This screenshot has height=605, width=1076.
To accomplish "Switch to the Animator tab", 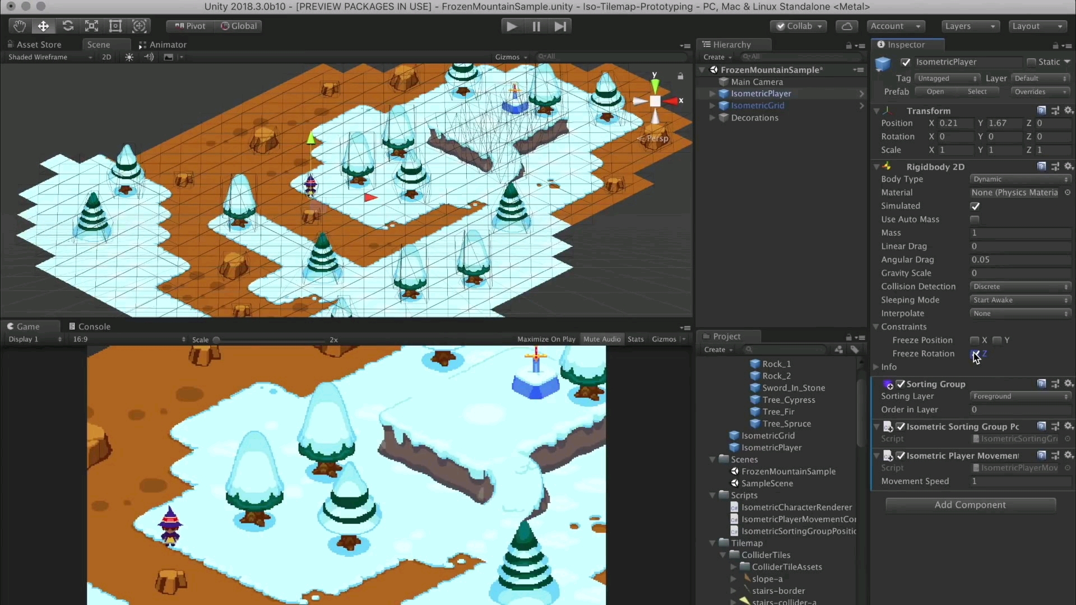I will [163, 45].
